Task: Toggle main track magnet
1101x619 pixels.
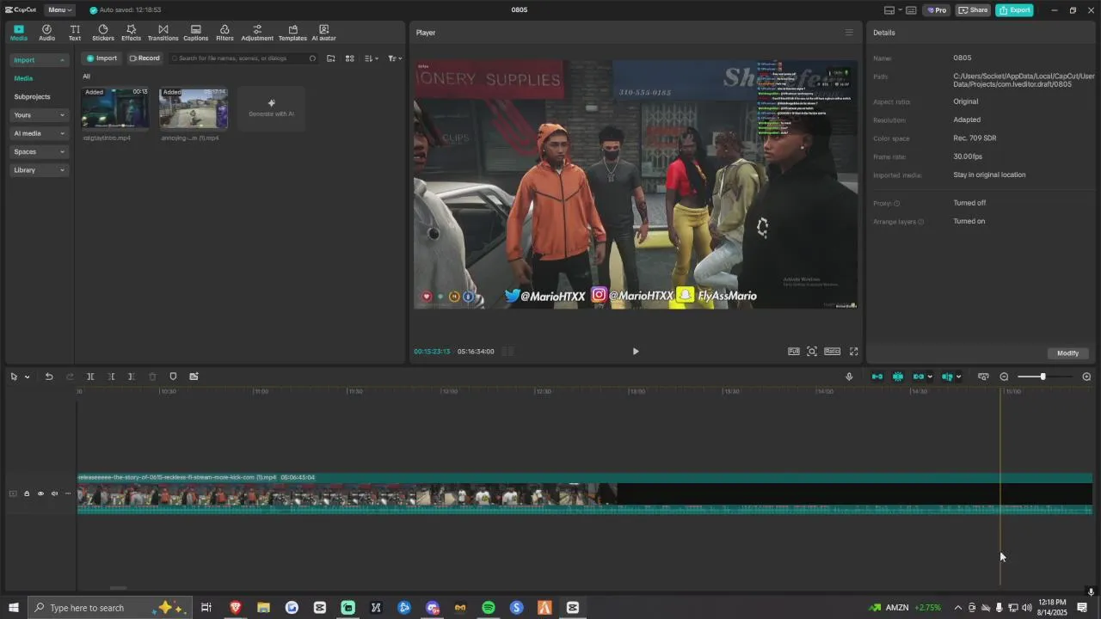Action: [x=877, y=377]
